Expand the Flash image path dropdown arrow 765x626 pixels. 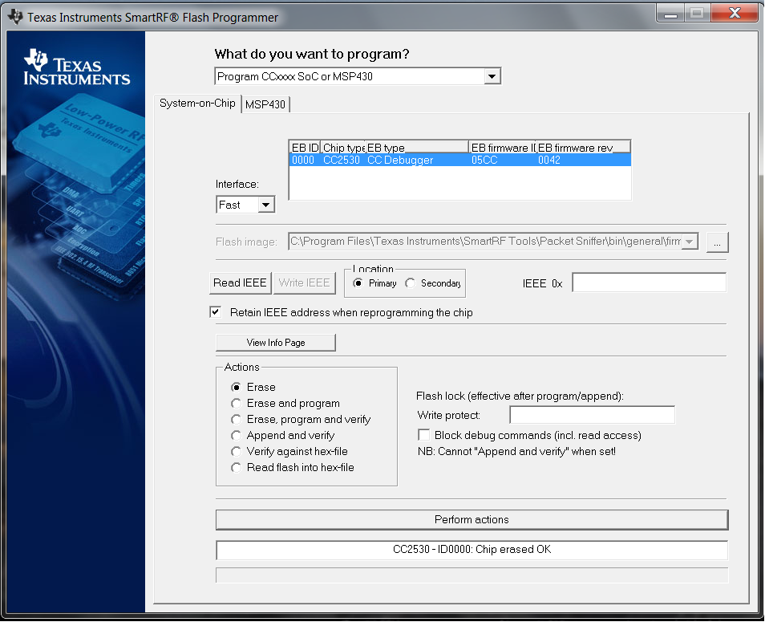(690, 242)
